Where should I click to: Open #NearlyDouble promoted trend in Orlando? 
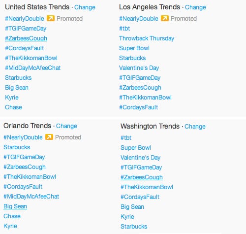click(23, 137)
